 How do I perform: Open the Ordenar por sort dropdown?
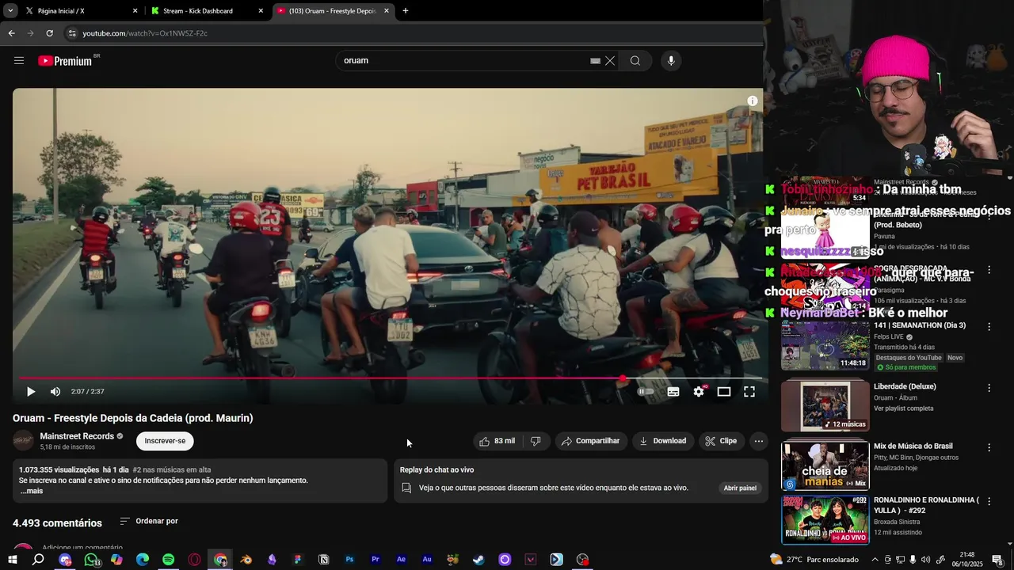pyautogui.click(x=149, y=521)
